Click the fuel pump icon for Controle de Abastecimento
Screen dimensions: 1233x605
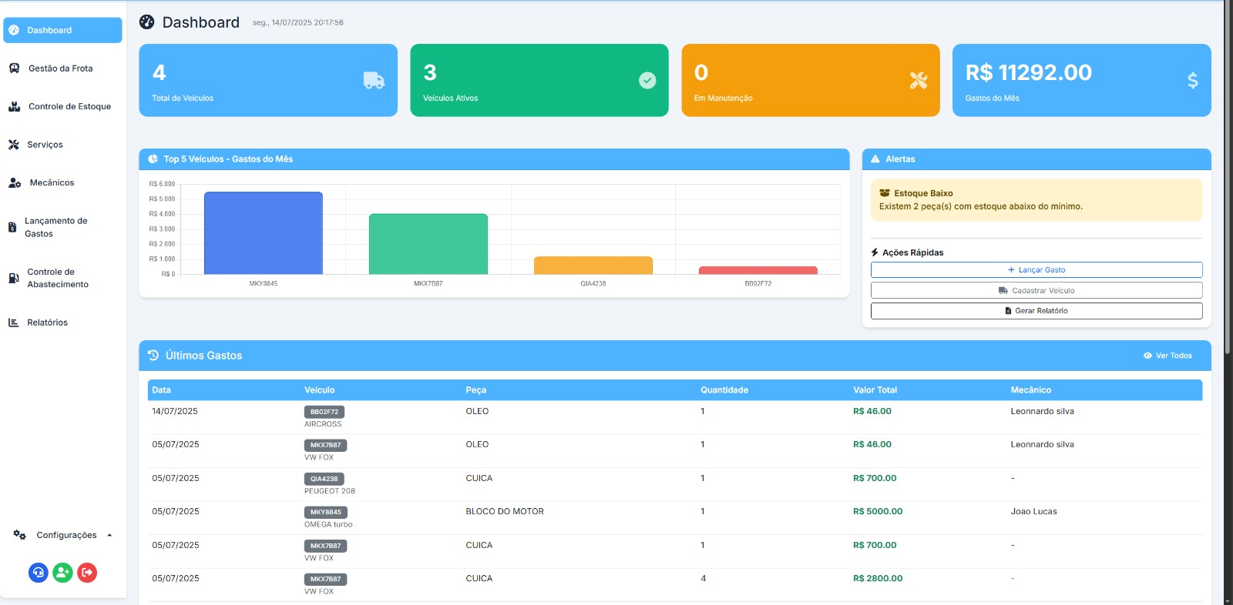coord(13,278)
